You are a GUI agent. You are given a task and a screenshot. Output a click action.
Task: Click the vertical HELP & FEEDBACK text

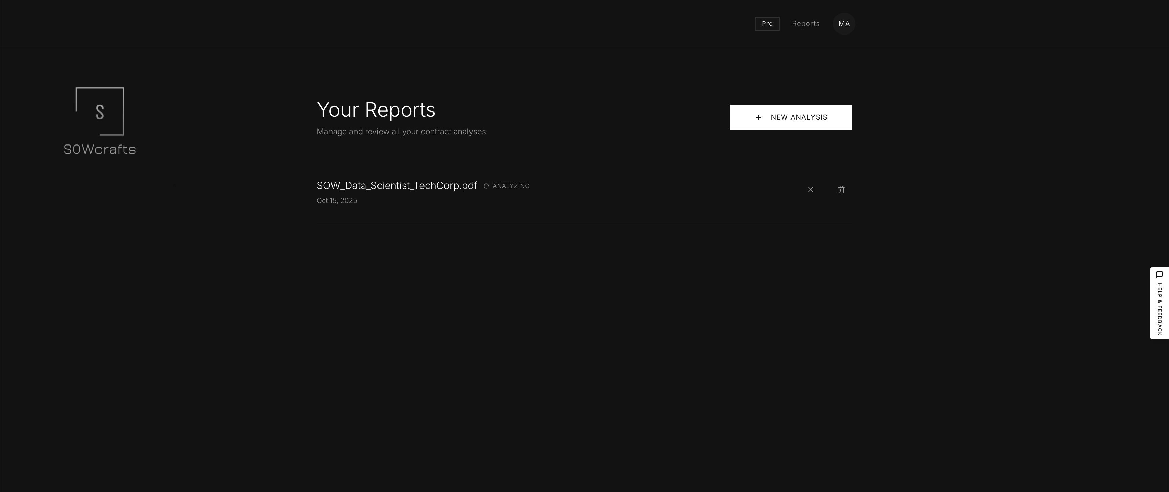point(1159,310)
